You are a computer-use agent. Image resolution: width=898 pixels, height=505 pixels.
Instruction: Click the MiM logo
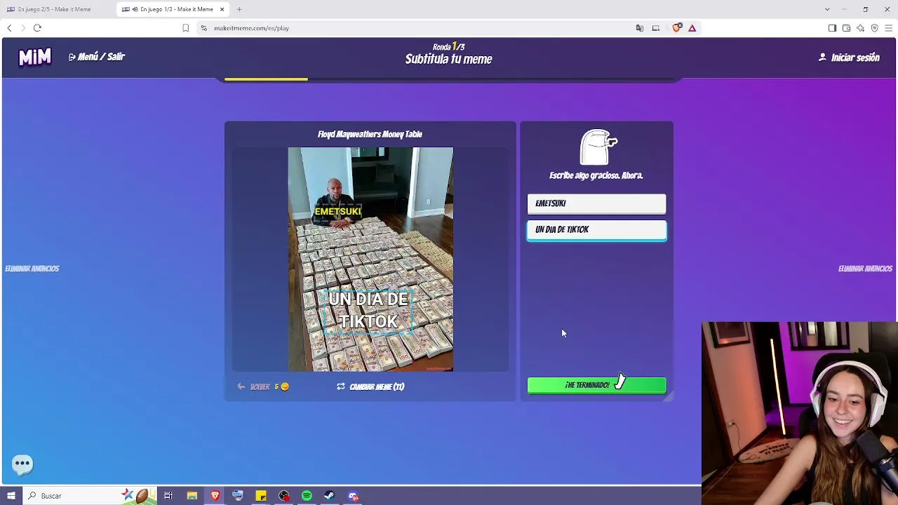pyautogui.click(x=34, y=58)
